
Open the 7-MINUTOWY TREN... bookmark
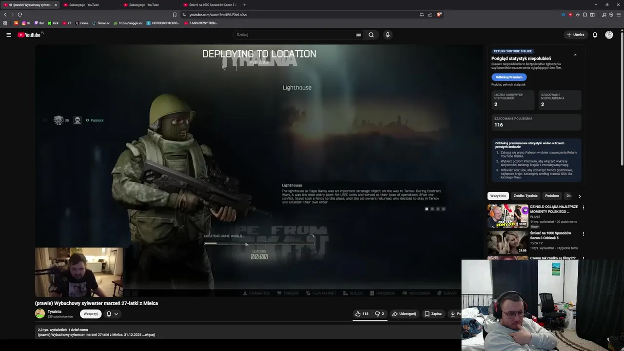(200, 23)
